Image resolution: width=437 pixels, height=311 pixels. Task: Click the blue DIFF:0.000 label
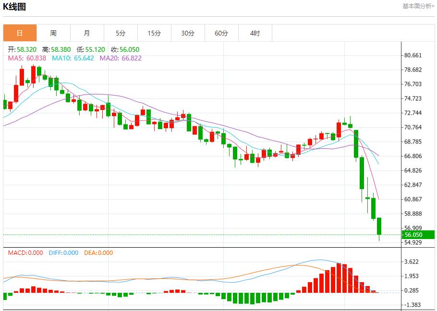(x=63, y=253)
